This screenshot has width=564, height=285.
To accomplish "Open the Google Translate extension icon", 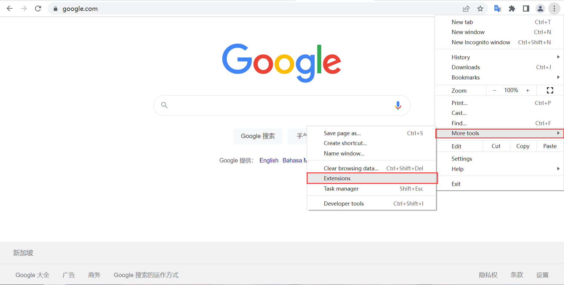I will click(498, 9).
